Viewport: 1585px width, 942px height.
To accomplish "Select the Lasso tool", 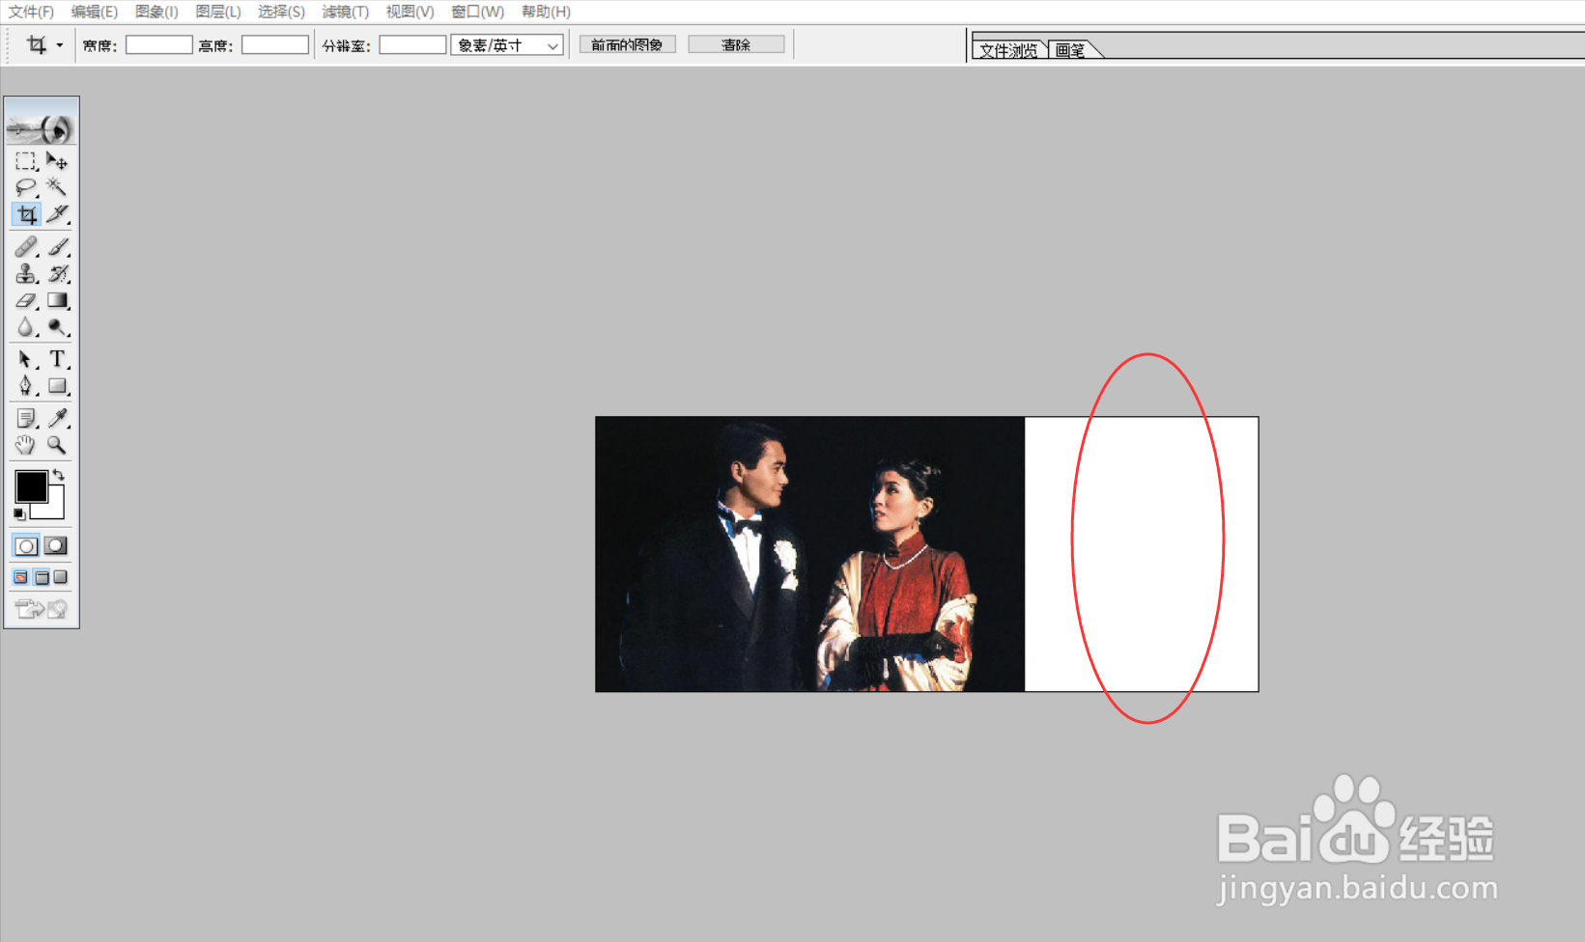I will (x=26, y=187).
